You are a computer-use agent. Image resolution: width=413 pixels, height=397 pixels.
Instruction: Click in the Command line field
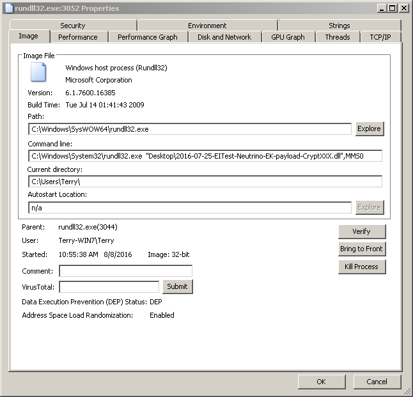[x=205, y=156]
